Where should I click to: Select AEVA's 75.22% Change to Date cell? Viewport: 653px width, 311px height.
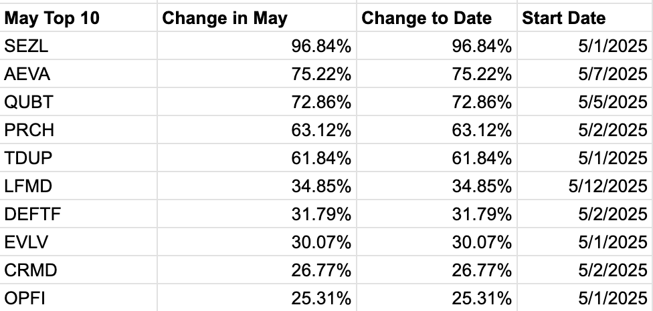click(x=437, y=74)
